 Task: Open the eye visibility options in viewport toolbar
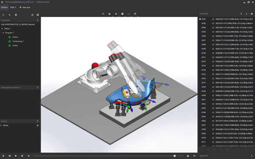point(116,14)
